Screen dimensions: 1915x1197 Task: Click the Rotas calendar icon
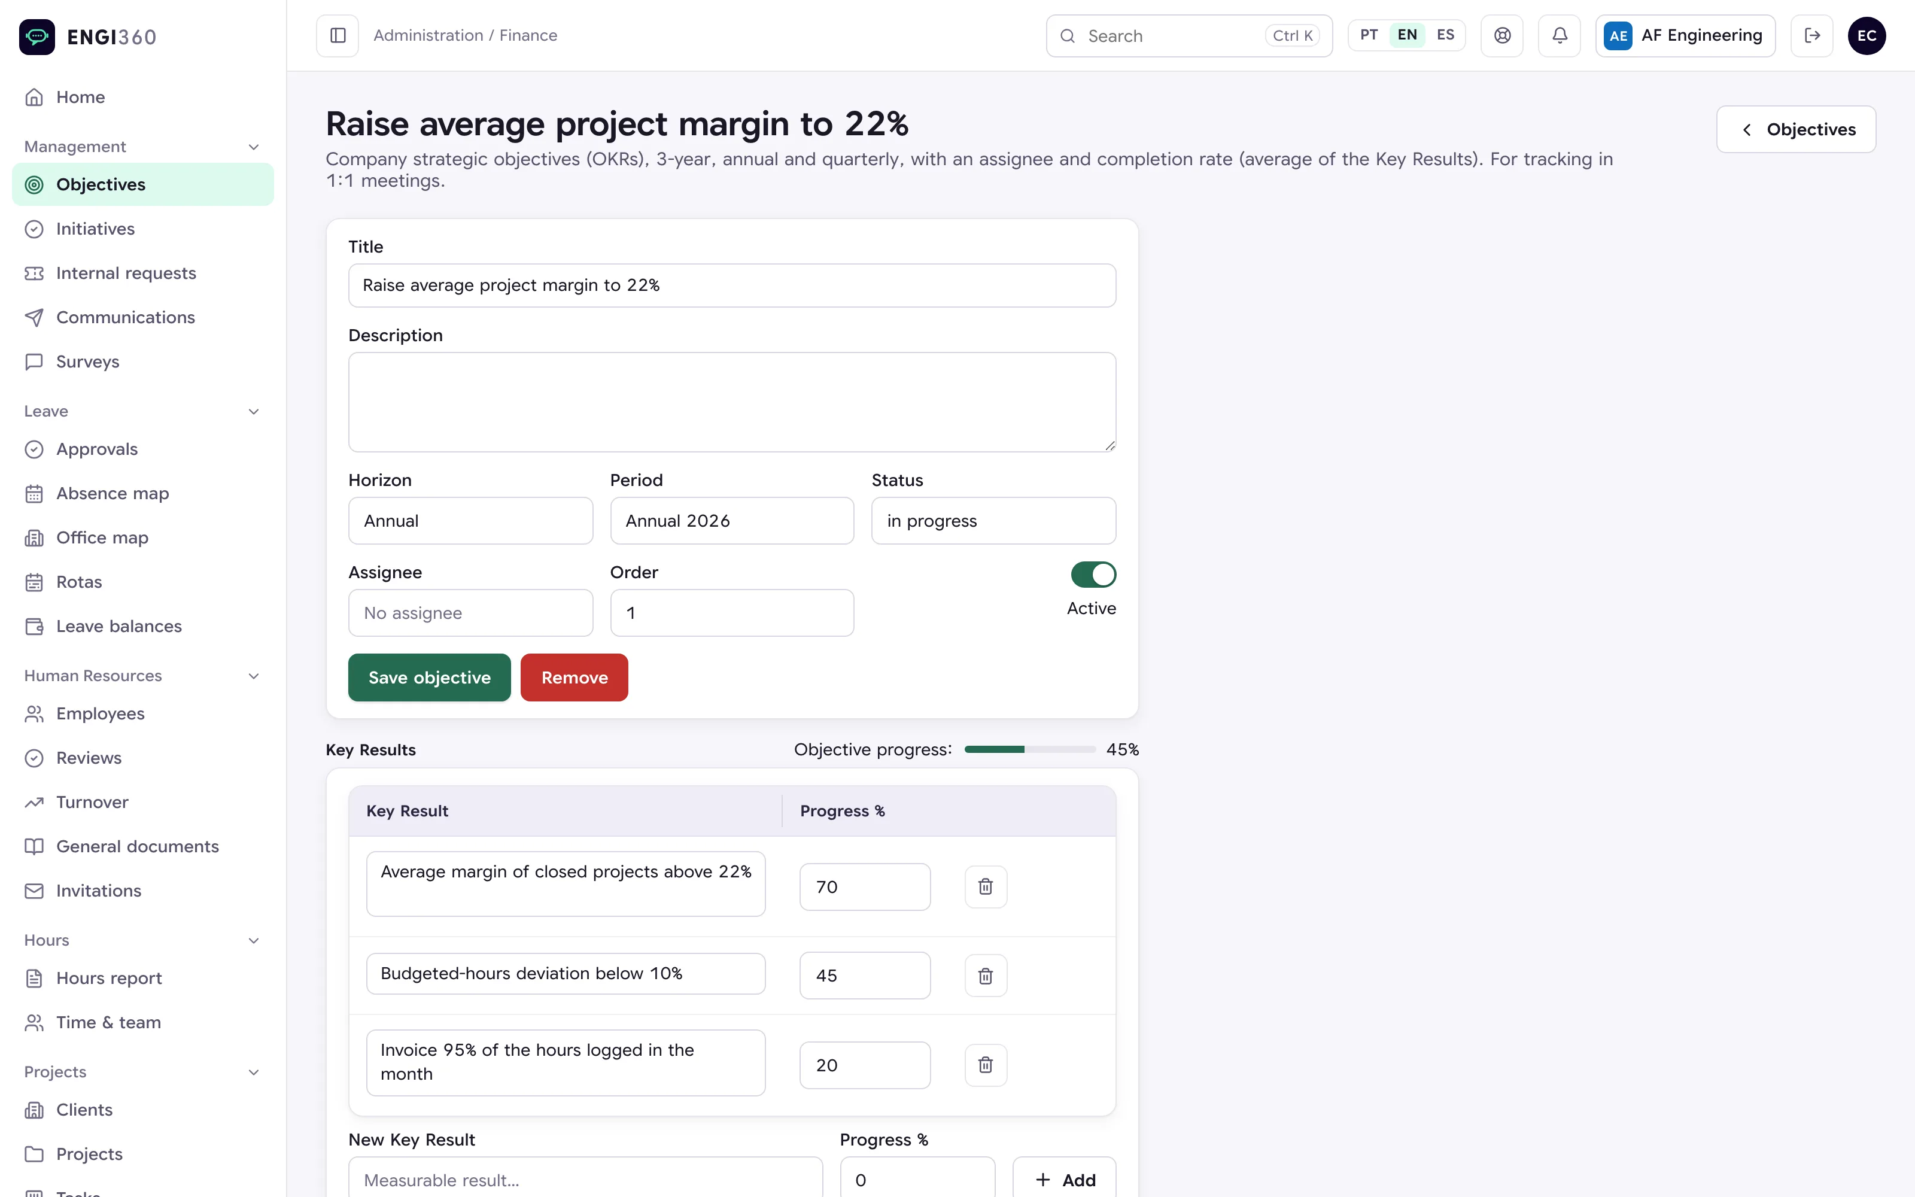point(34,582)
